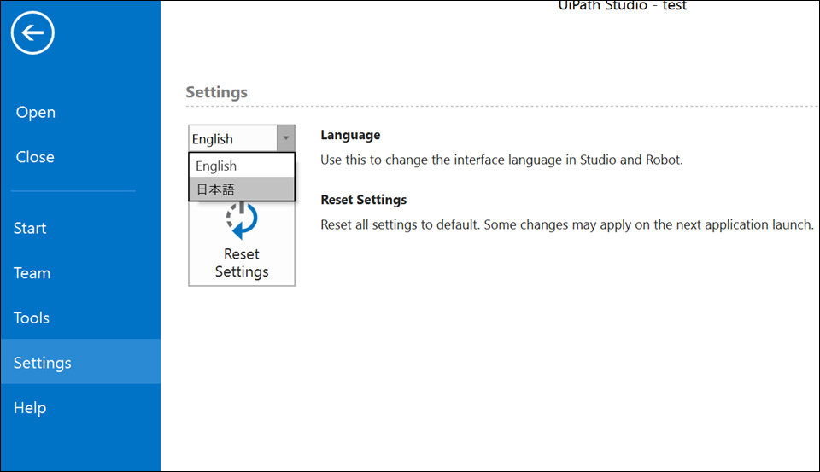Viewport: 820px width, 472px height.
Task: Click the UiPath Studio - test window title
Action: click(x=623, y=6)
